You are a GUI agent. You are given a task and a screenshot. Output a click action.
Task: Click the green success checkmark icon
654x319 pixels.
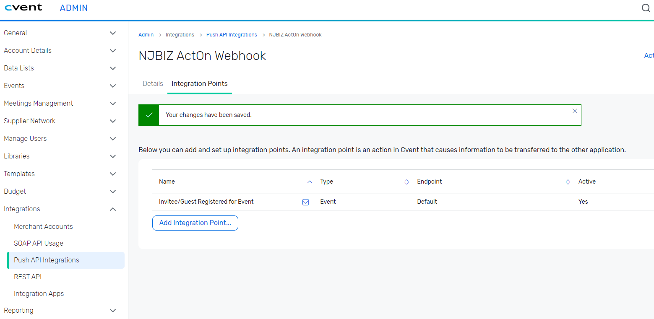[149, 115]
